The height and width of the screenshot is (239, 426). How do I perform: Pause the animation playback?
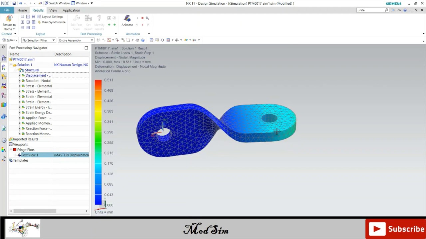coord(142,25)
